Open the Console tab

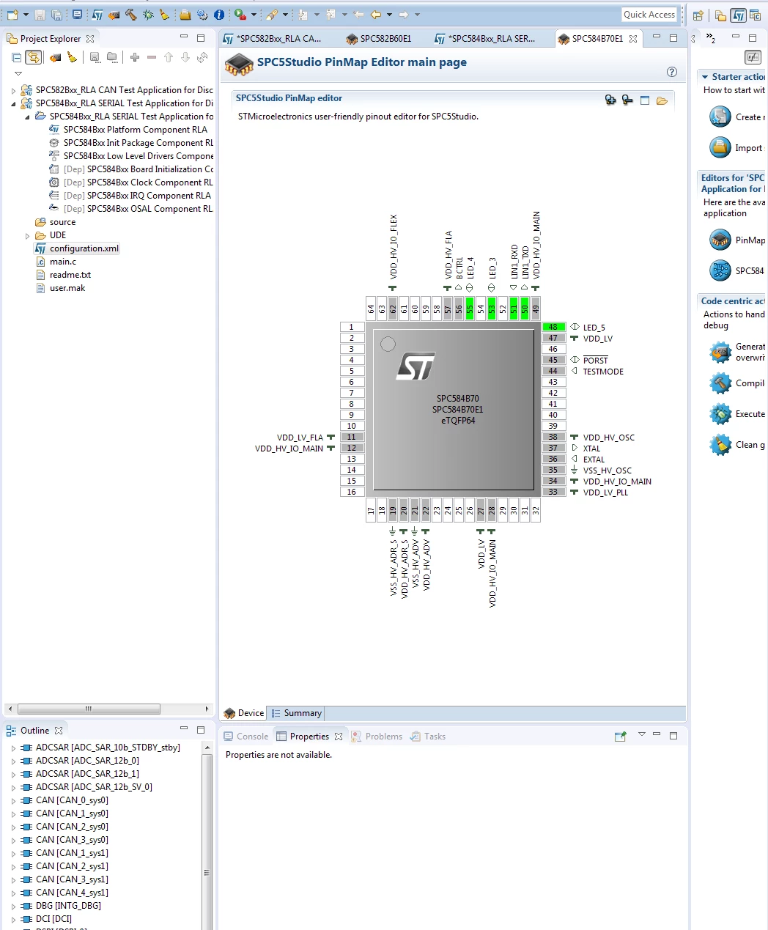click(246, 737)
